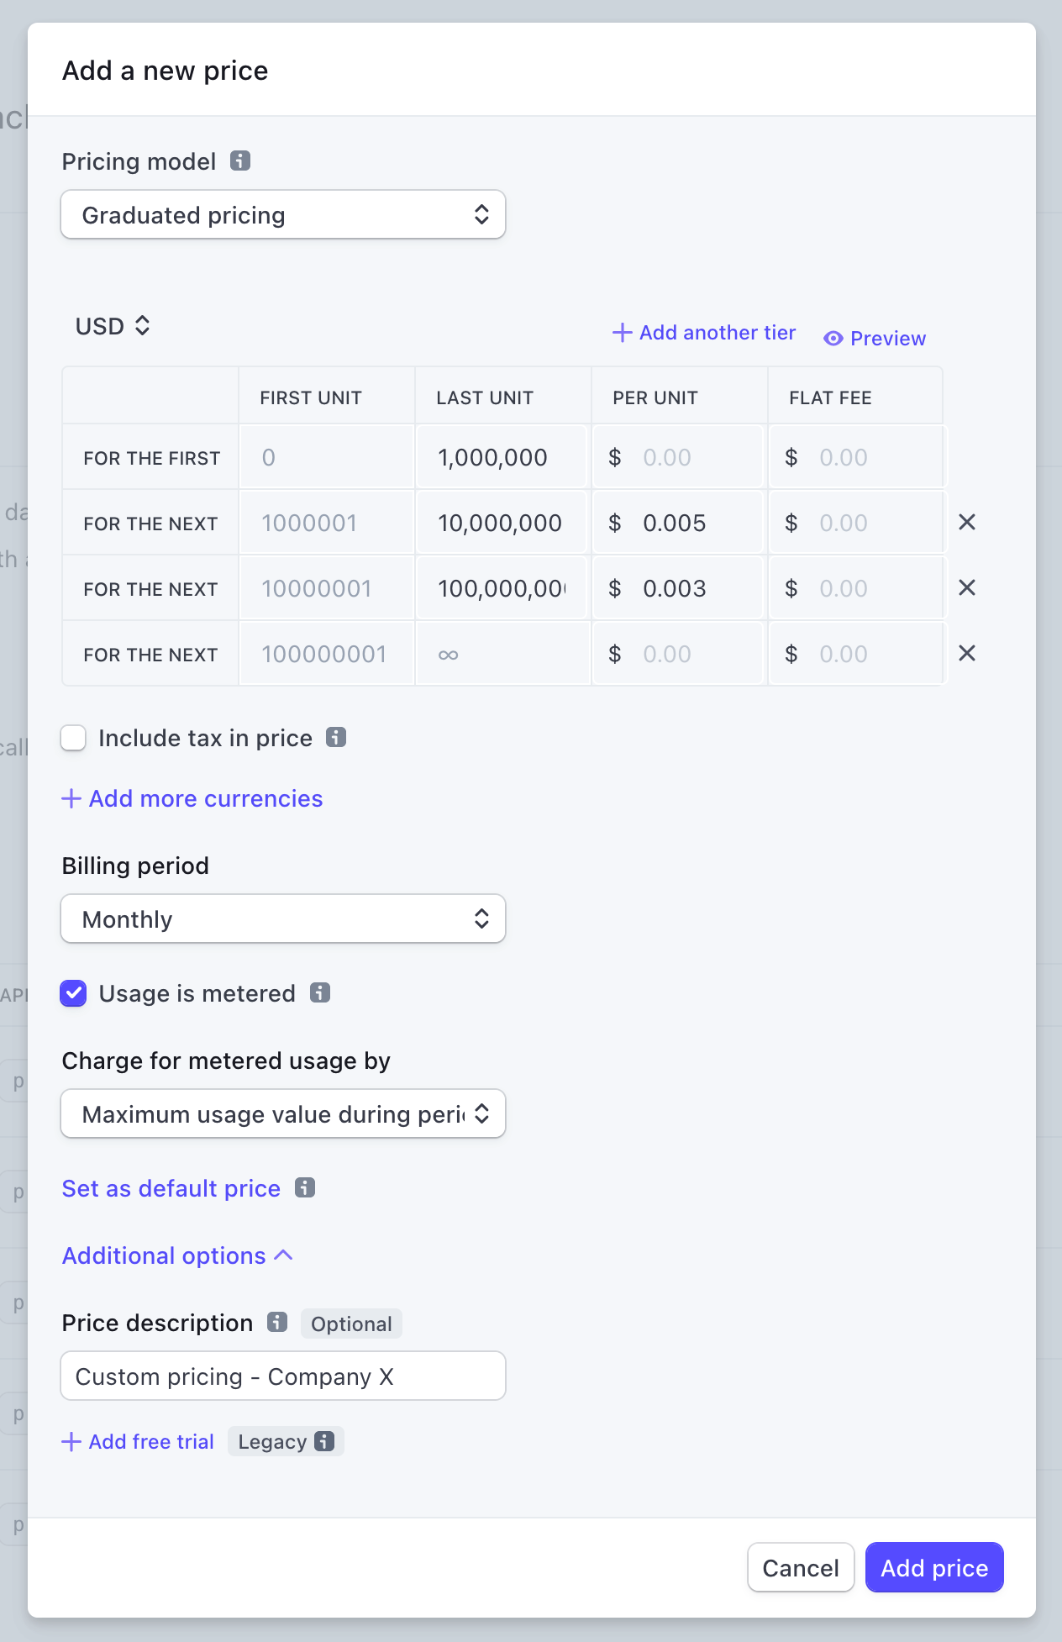Viewport: 1062px width, 1642px height.
Task: Edit the Custom pricing description field
Action: click(x=283, y=1376)
